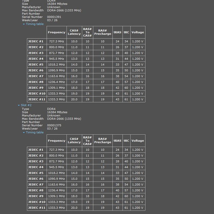Click arrow icon beside upper Timing table
Image resolution: width=214 pixels, height=214 pixels.
pos(24,24)
